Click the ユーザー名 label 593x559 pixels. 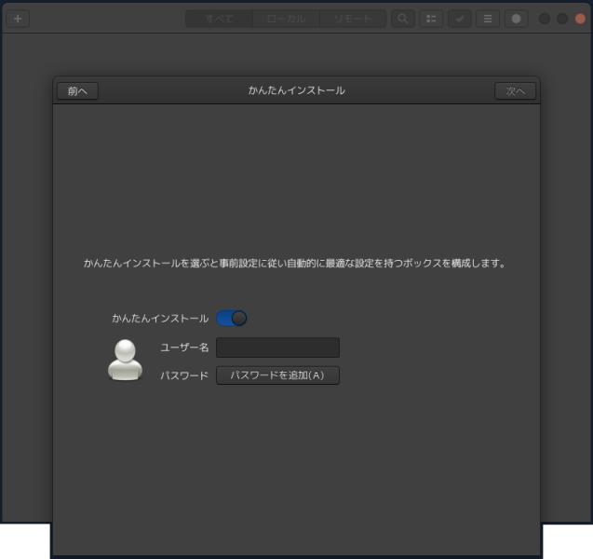tap(184, 348)
